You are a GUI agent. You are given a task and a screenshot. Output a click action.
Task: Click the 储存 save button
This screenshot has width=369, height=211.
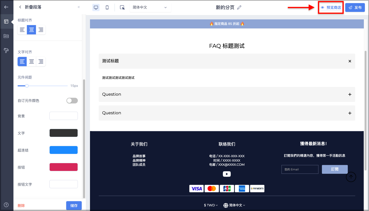pos(74,206)
